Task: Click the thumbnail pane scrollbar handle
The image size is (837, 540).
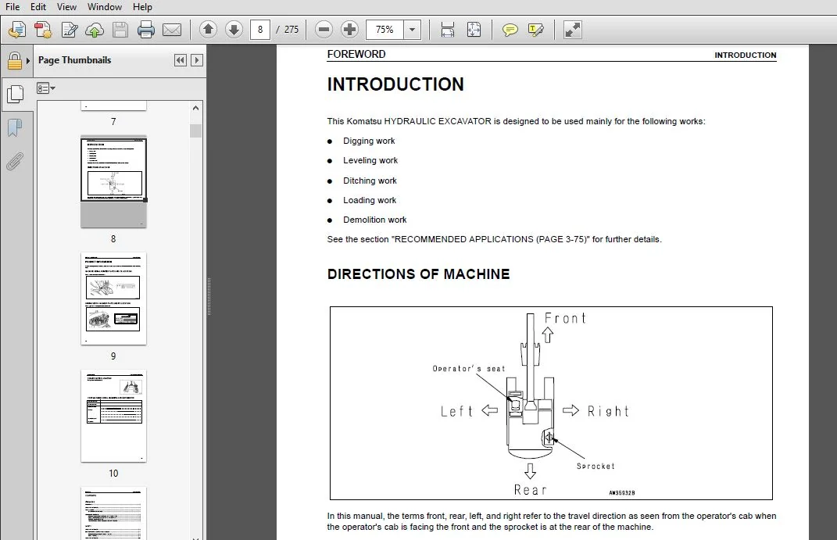Action: 195,131
